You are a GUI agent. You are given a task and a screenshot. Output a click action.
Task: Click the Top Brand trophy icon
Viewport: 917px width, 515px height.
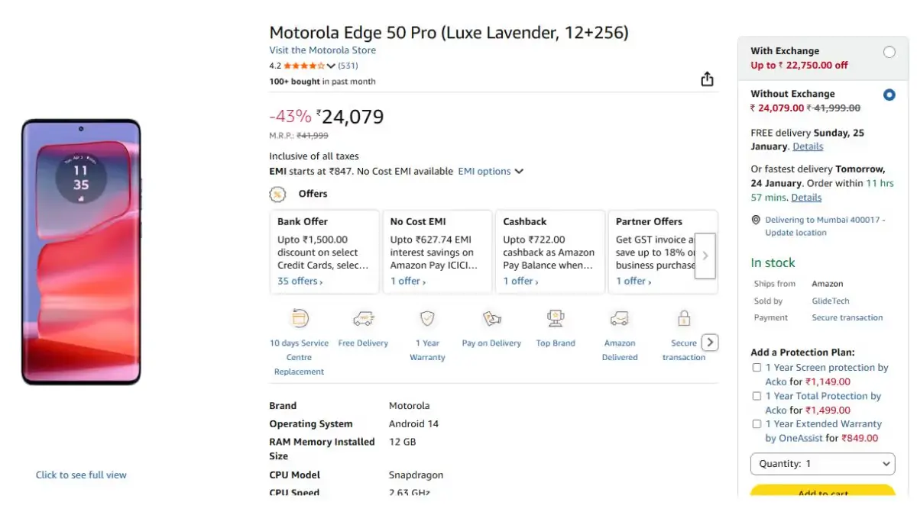[556, 318]
